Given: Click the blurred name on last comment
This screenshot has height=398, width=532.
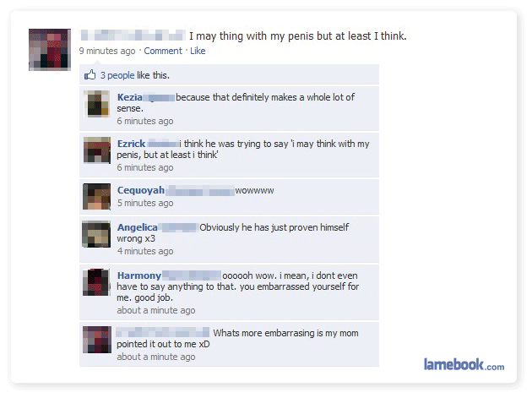Looking at the screenshot, I should click(162, 332).
